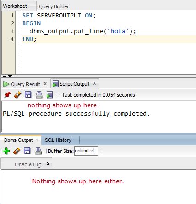196x204 pixels.
Task: Print the Script Output contents
Action: [39, 95]
